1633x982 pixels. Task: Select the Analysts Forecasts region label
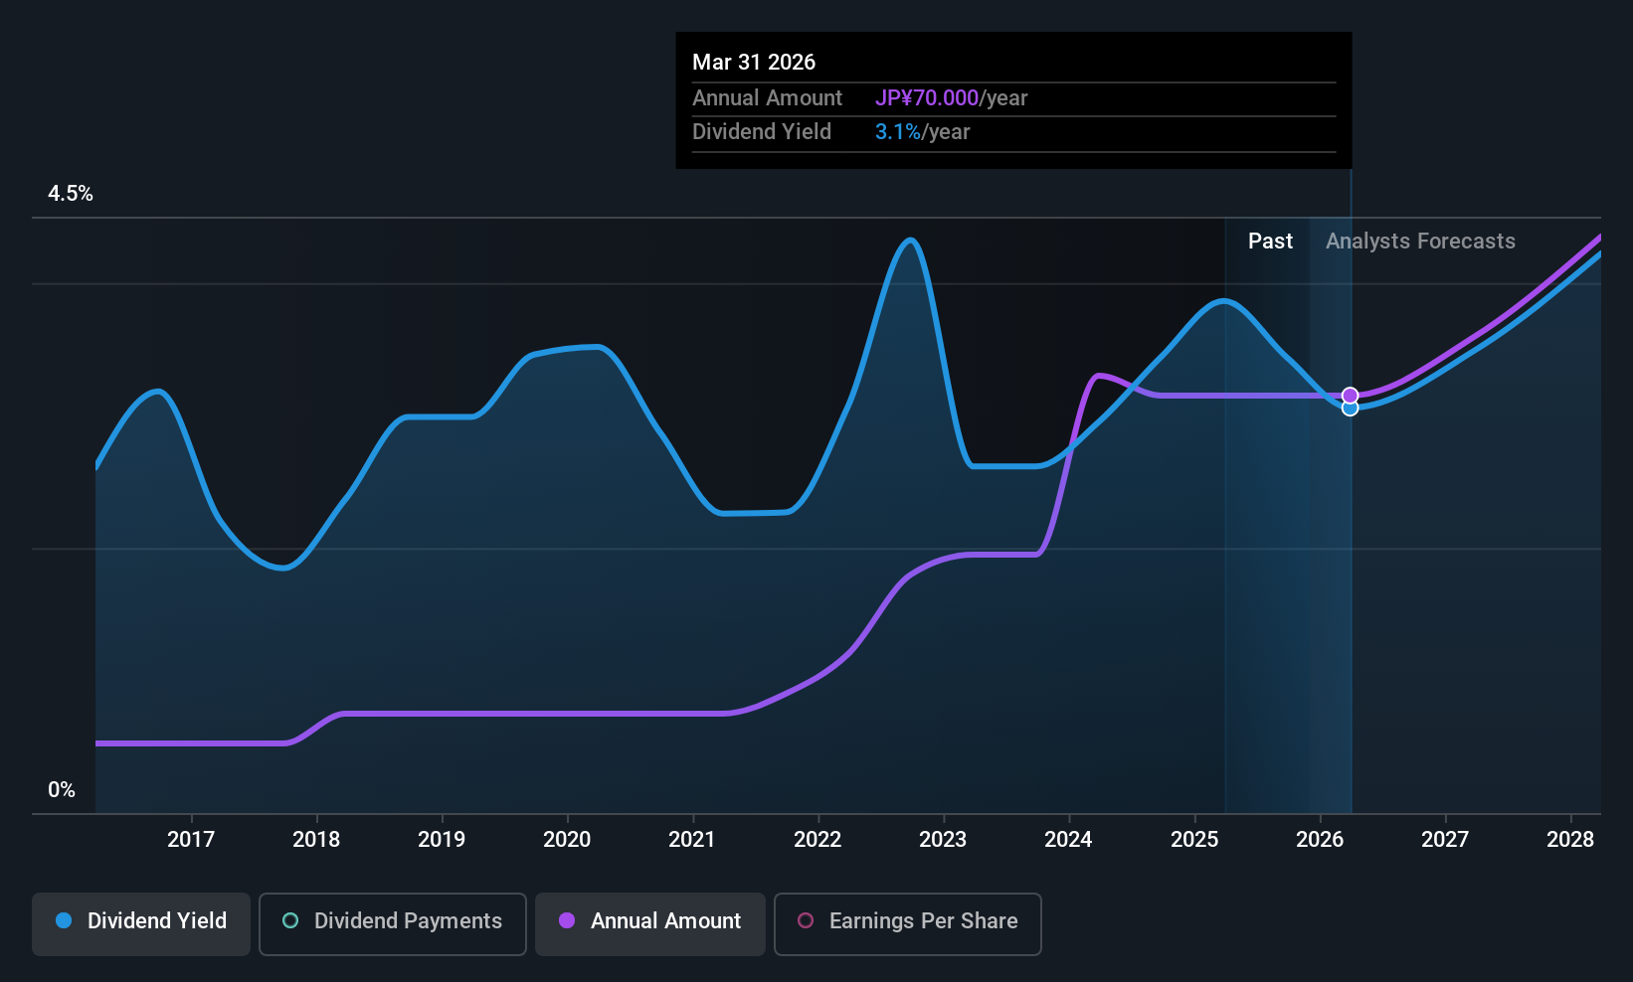click(1420, 242)
